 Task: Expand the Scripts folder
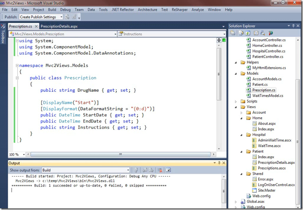pyautogui.click(x=236, y=101)
